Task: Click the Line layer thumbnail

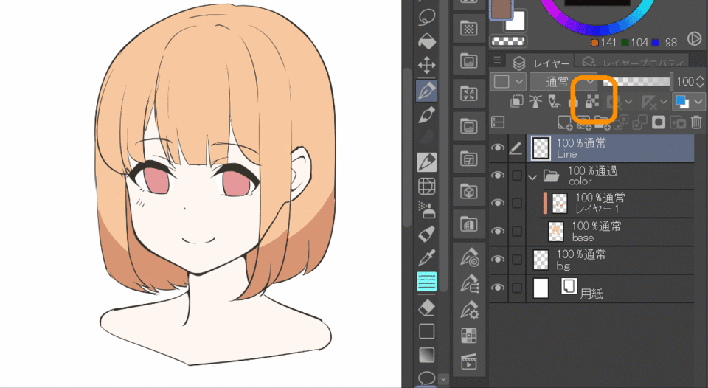Action: (x=541, y=148)
